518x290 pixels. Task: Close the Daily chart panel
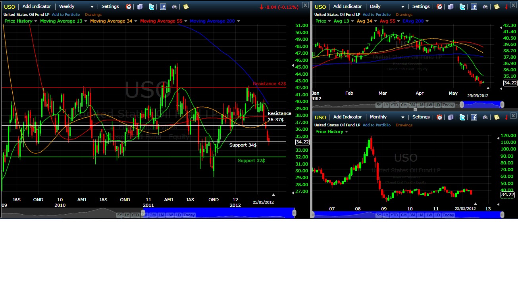(x=514, y=5)
